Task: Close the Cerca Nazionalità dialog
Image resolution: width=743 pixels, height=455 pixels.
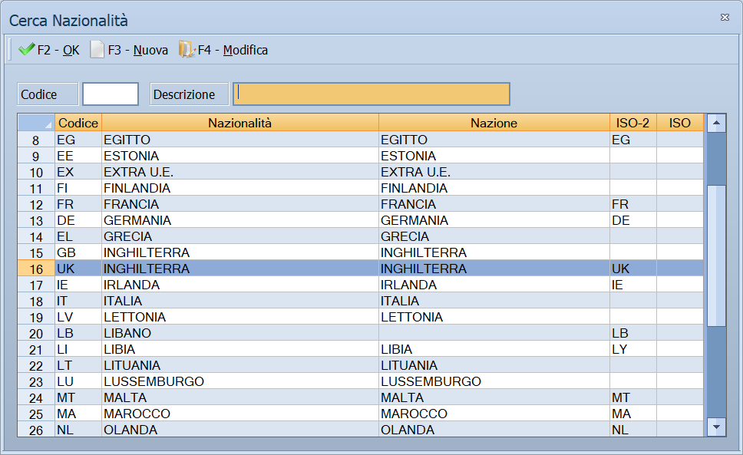Action: click(725, 18)
